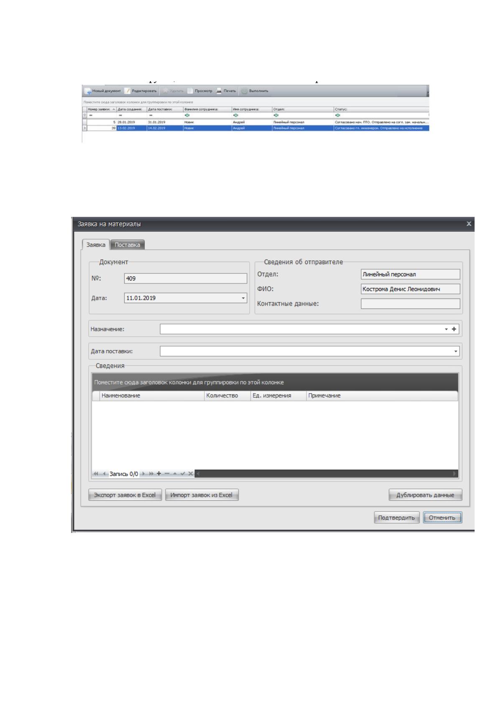Click the Редактировать pencil icon
The height and width of the screenshot is (705, 498).
click(x=128, y=91)
